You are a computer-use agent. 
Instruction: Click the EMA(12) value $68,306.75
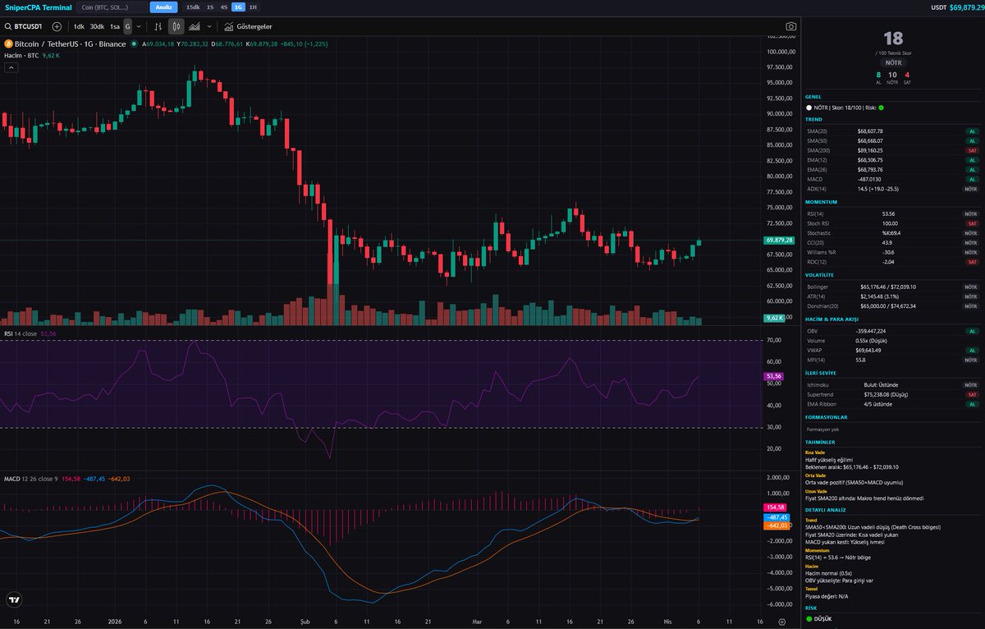coord(870,160)
